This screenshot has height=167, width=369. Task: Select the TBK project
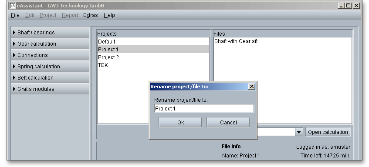153,65
